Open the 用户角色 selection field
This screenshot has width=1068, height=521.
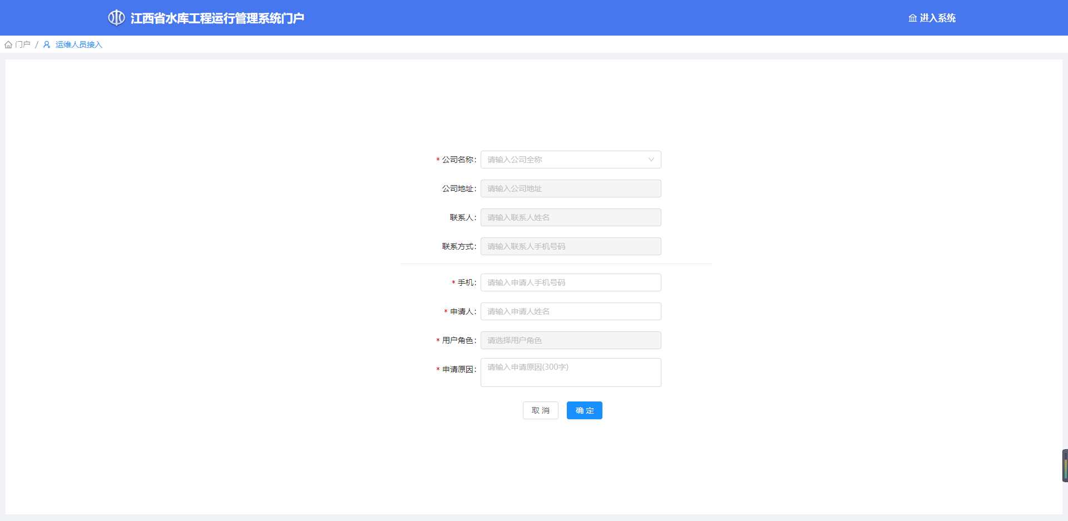click(x=571, y=340)
